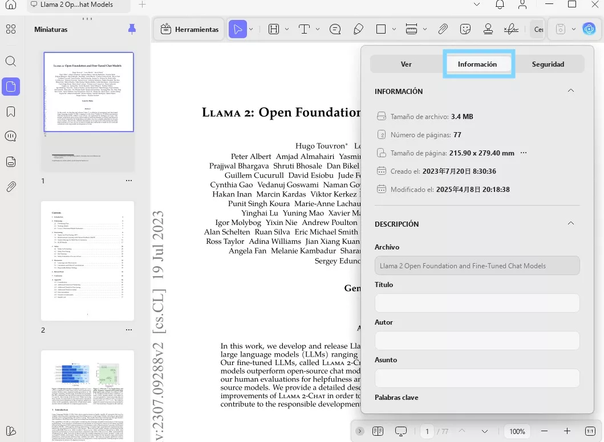Click the zoom in plus button
Screen dimensions: 604x442
[x=567, y=431]
